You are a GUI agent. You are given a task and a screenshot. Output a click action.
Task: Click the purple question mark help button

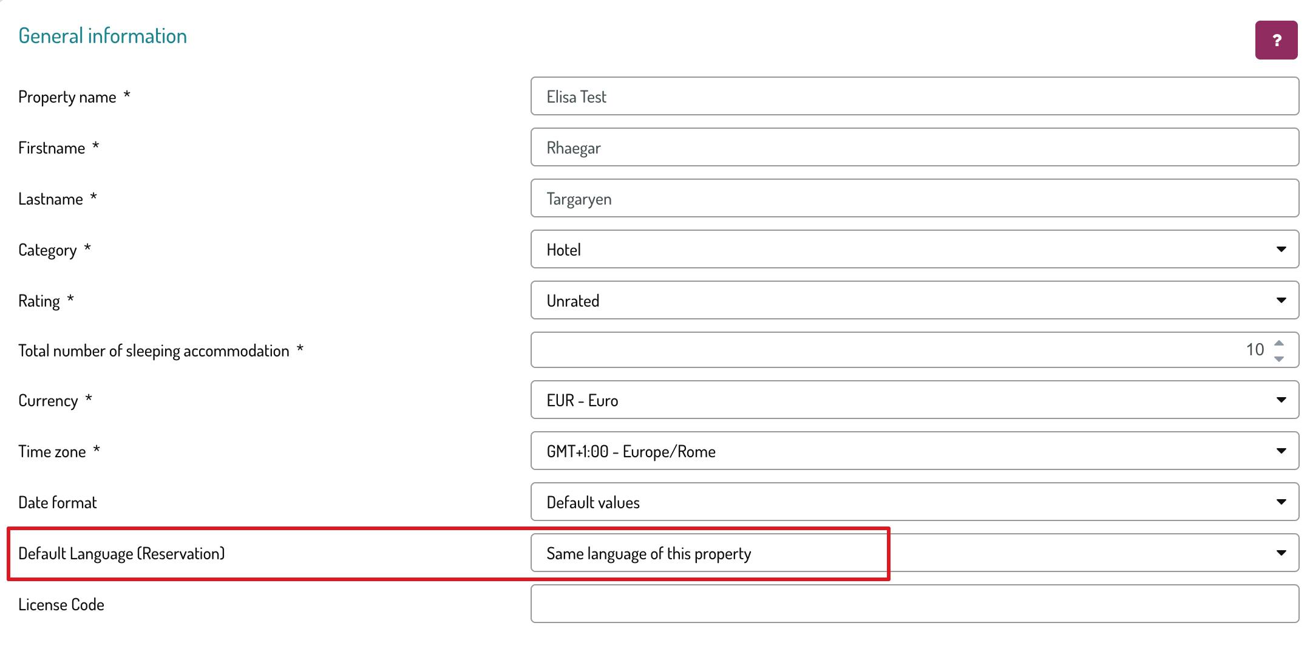[x=1276, y=40]
